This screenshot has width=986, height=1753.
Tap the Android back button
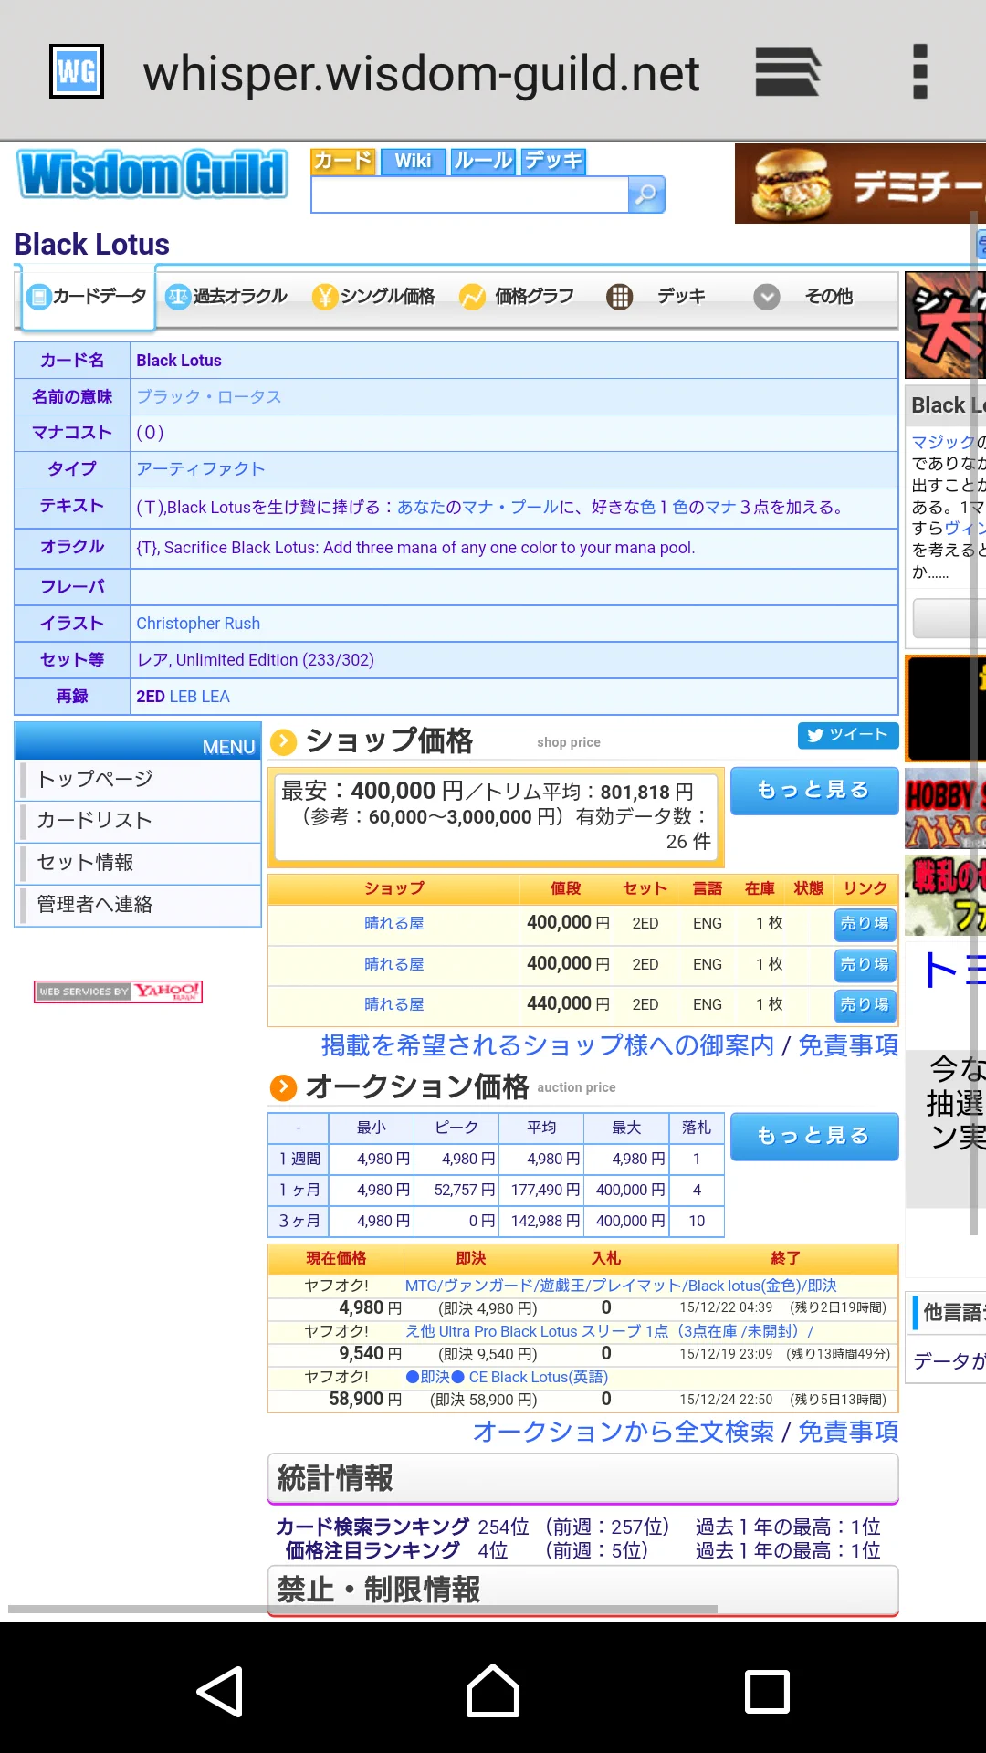pyautogui.click(x=220, y=1691)
